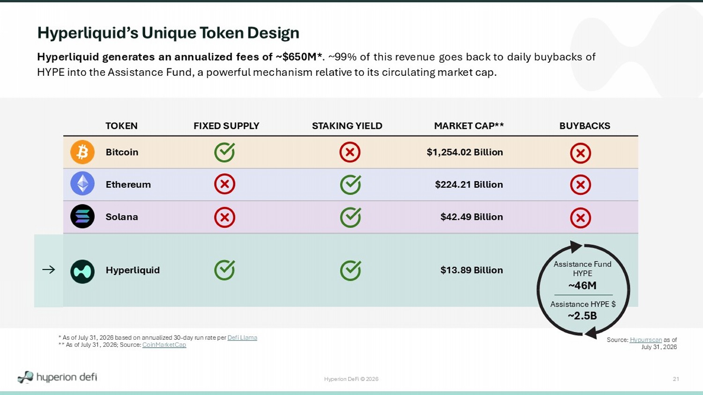Open the CoinMarketCap source link

pyautogui.click(x=164, y=345)
